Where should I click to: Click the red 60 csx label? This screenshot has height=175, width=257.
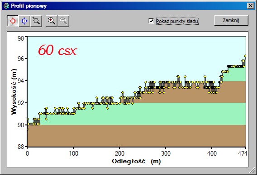(57, 50)
